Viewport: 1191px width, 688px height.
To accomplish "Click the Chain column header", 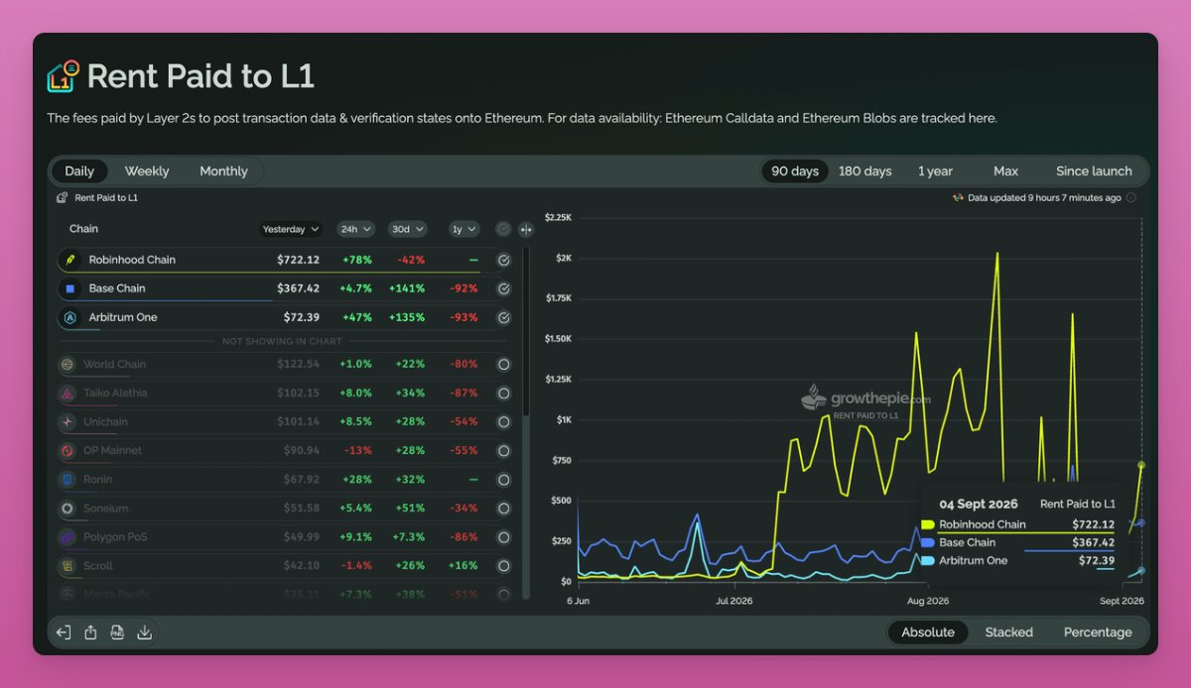I will pos(83,229).
